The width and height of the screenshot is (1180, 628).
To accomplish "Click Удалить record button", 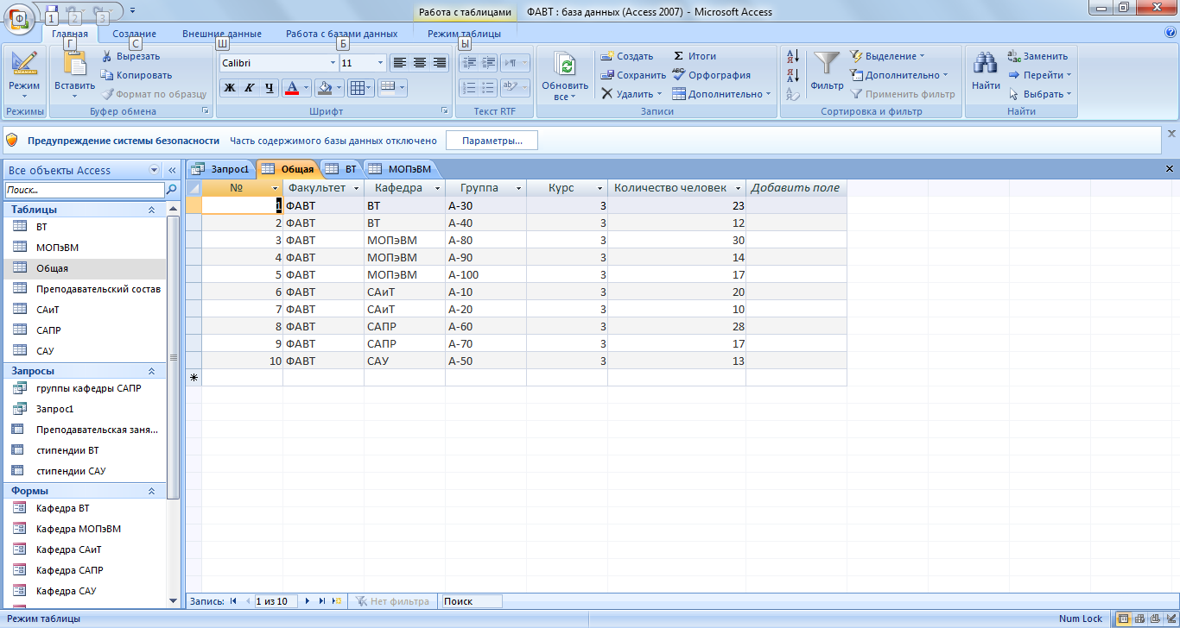I will click(x=631, y=94).
